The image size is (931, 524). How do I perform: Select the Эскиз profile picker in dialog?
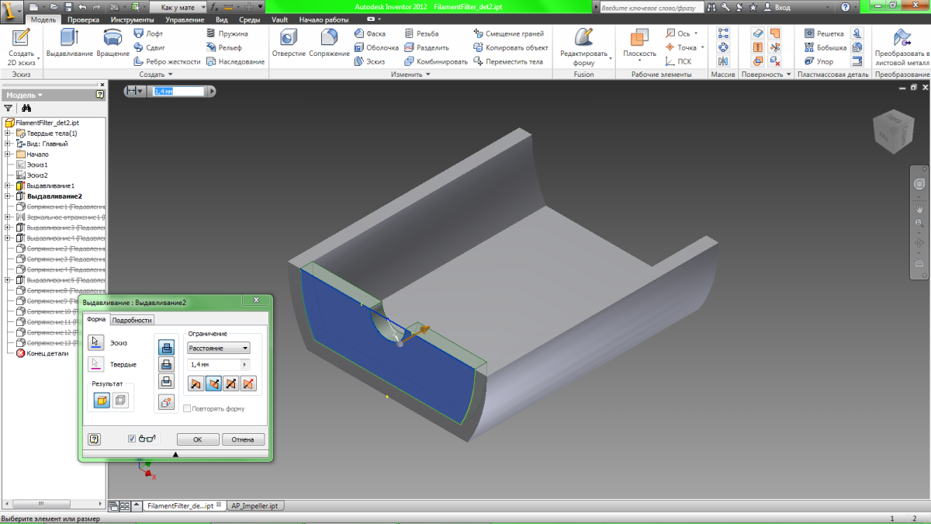[x=96, y=342]
